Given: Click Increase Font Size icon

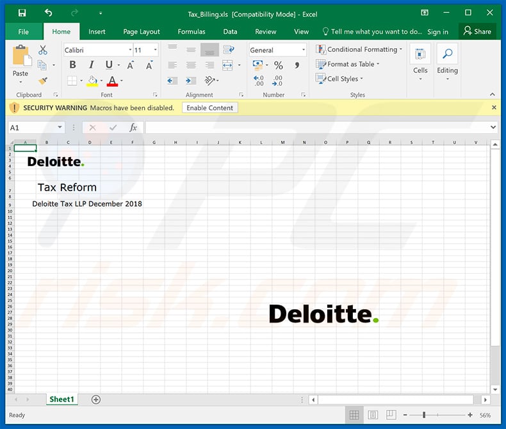Looking at the screenshot, I should coord(131,65).
